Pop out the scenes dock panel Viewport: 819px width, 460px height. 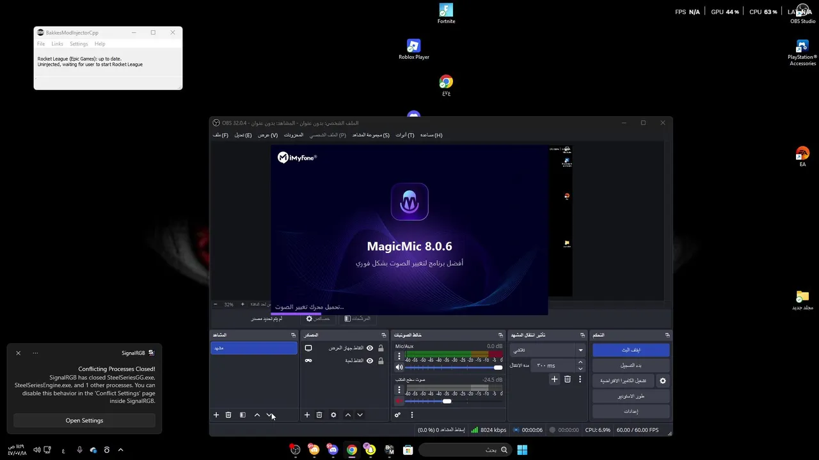click(294, 335)
